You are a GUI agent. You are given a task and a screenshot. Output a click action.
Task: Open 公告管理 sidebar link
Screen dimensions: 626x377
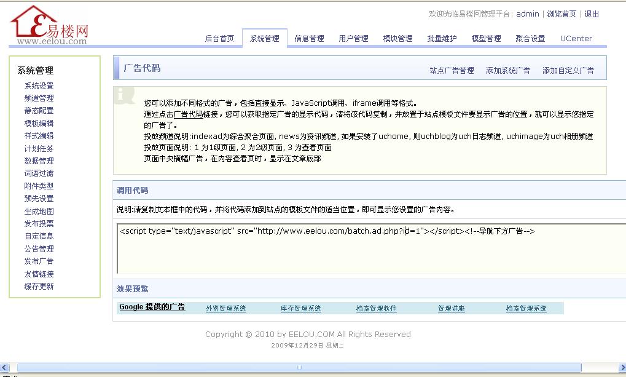pyautogui.click(x=39, y=248)
